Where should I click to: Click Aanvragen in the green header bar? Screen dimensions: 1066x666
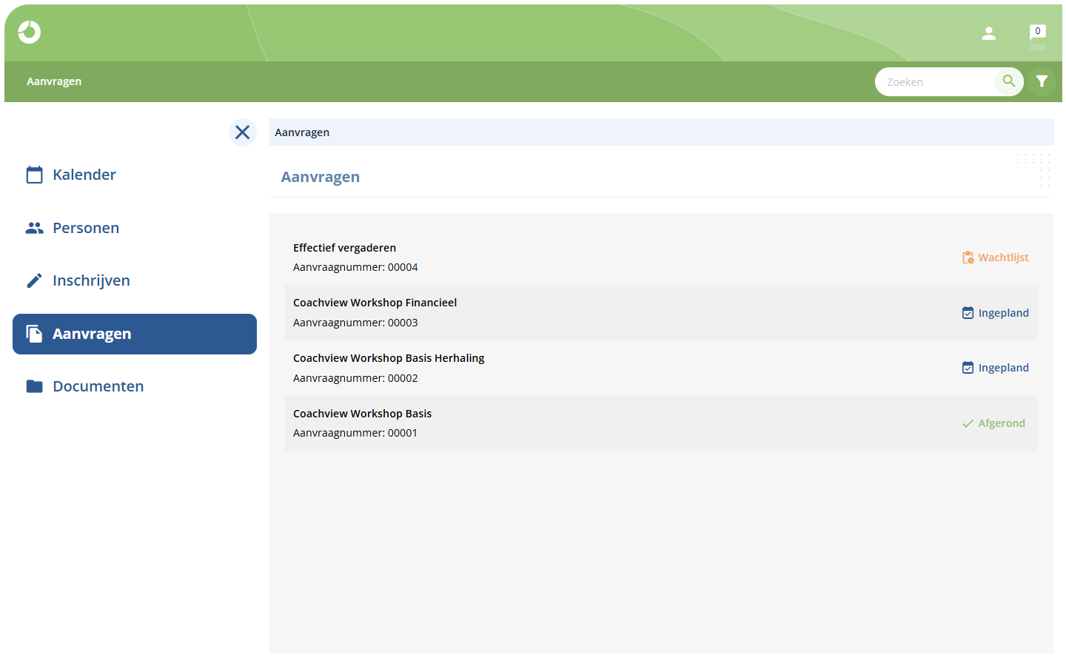tap(54, 81)
